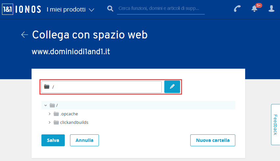This screenshot has width=280, height=161.
Task: Click the 1&1 IONOS logo
Action: tap(21, 9)
